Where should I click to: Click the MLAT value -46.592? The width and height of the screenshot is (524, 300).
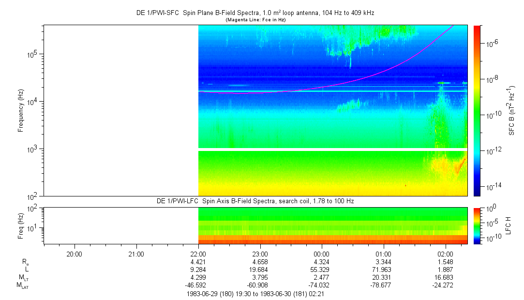195,285
